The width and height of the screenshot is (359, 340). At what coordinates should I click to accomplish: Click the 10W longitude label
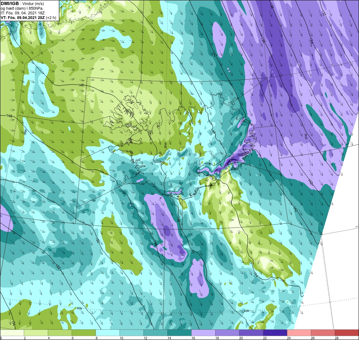(306, 136)
